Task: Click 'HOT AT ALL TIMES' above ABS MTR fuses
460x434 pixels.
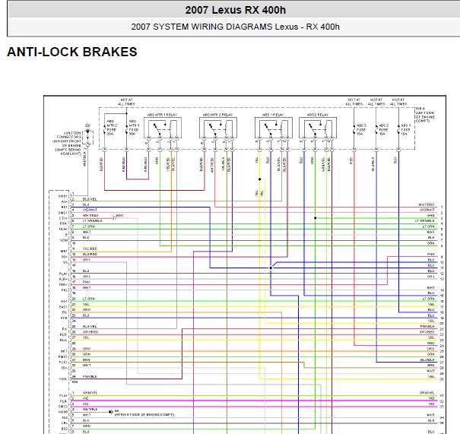Action: tap(127, 102)
